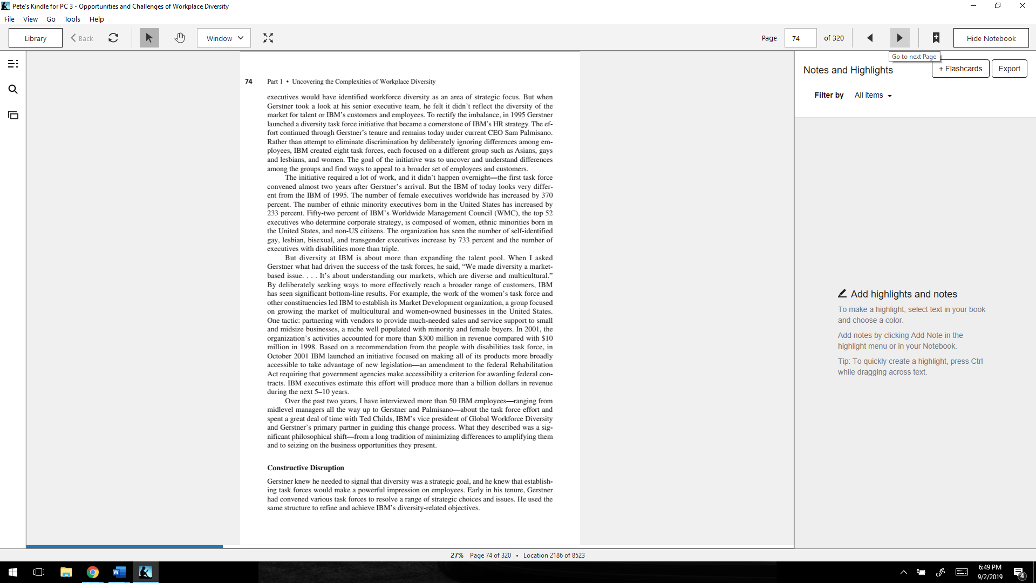Enter full screen reading mode
The image size is (1036, 583).
coord(268,38)
